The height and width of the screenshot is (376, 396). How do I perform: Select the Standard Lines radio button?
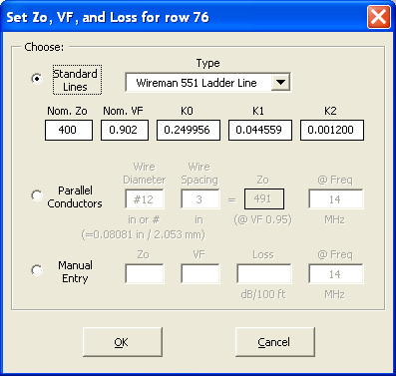click(37, 79)
